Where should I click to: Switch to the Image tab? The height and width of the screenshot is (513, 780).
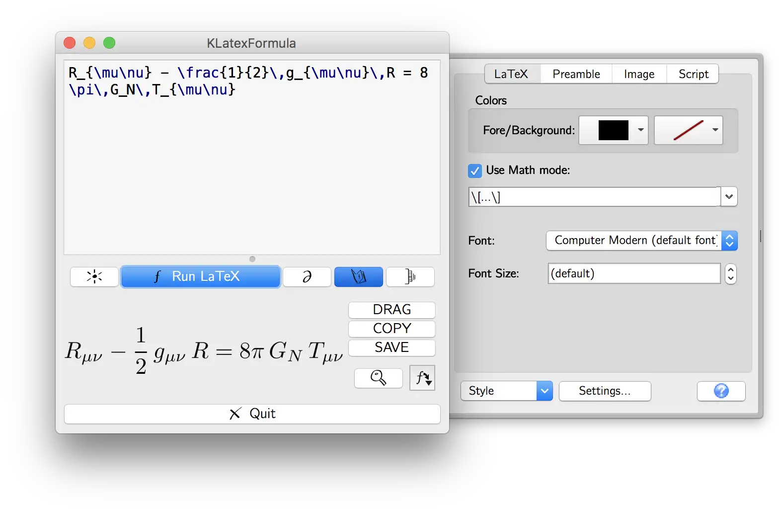click(x=639, y=74)
